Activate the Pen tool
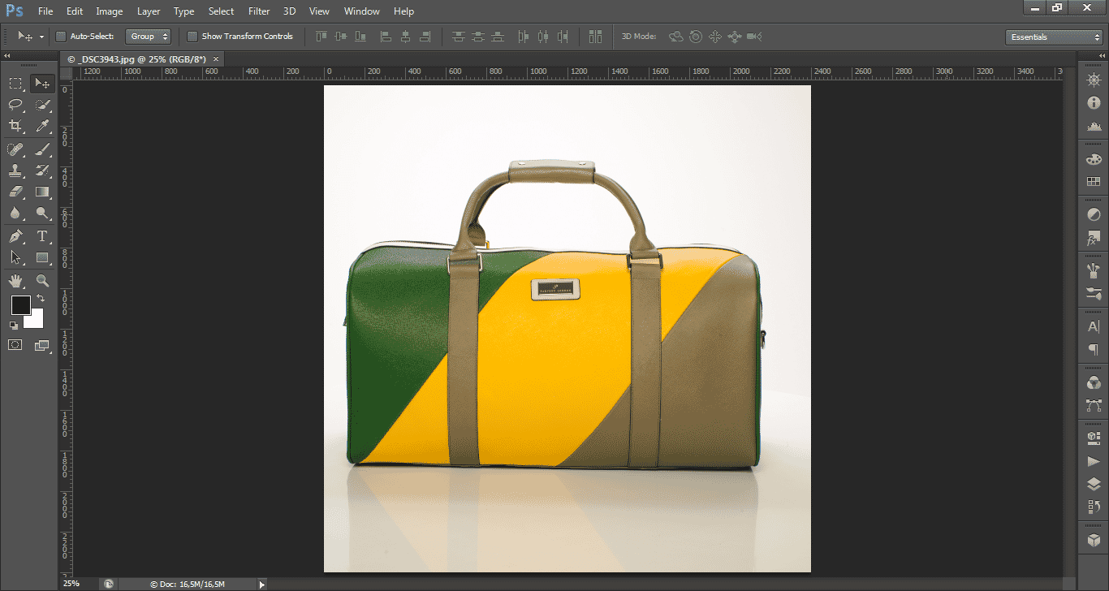This screenshot has width=1109, height=591. tap(15, 236)
